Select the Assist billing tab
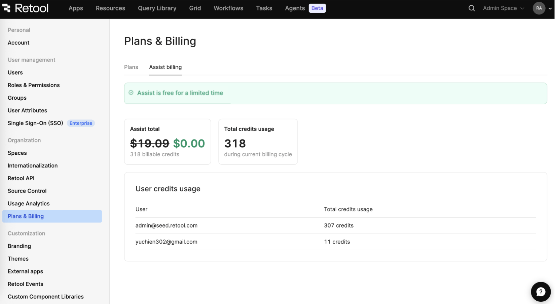 [165, 67]
